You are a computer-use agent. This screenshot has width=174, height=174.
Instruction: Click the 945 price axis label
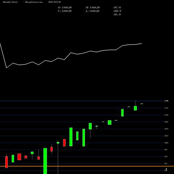point(166,164)
